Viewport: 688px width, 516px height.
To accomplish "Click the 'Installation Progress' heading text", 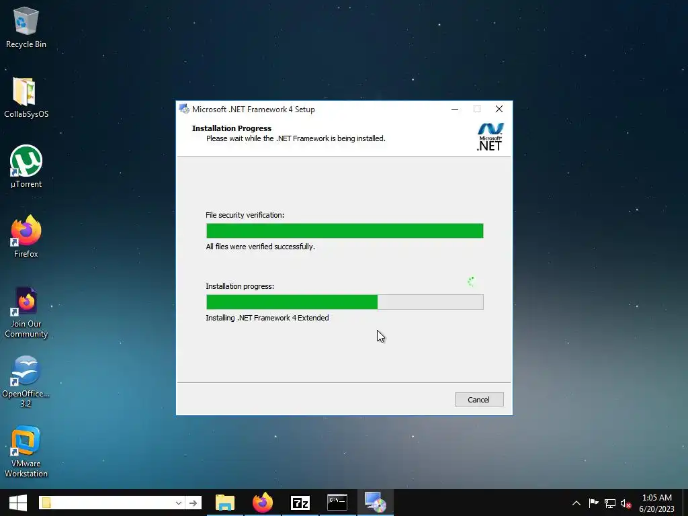I will (x=232, y=128).
